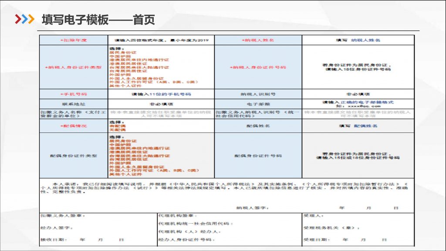Click the 配偶姓名 entry field
446x251 pixels.
click(x=358, y=125)
